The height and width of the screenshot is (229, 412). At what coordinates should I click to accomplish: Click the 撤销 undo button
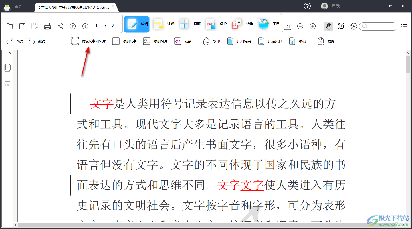pos(37,41)
